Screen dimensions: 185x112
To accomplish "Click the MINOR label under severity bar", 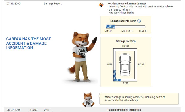I will (108, 31).
